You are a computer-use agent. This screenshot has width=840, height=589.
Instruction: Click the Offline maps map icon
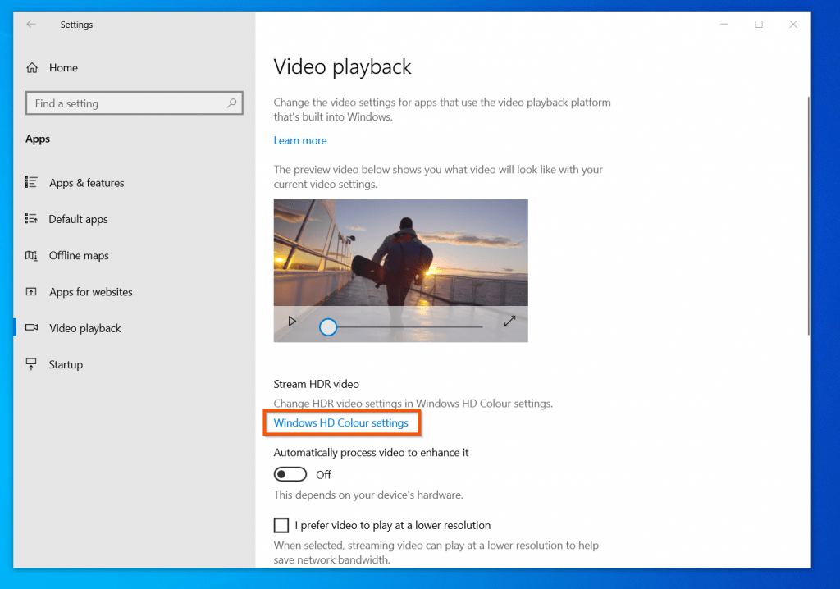coord(31,255)
